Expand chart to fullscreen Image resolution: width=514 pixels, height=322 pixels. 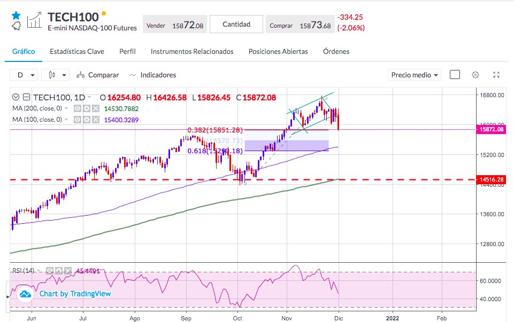496,75
